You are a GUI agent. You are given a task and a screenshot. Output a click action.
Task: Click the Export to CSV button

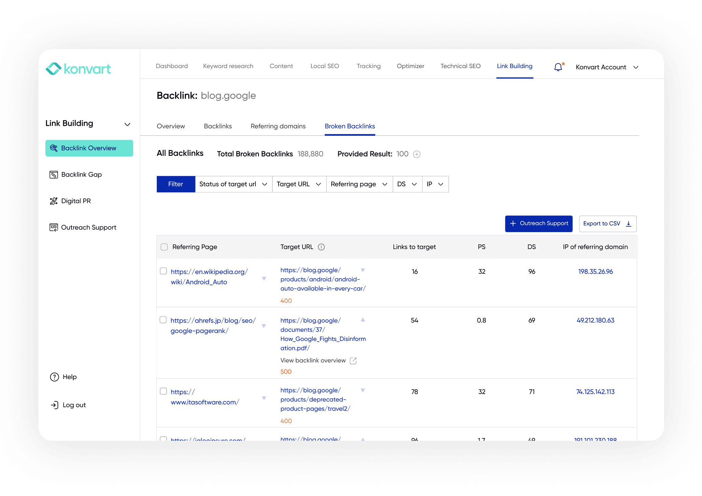(x=607, y=224)
